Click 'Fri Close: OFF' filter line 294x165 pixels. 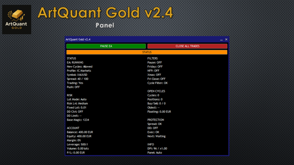[x=156, y=79]
